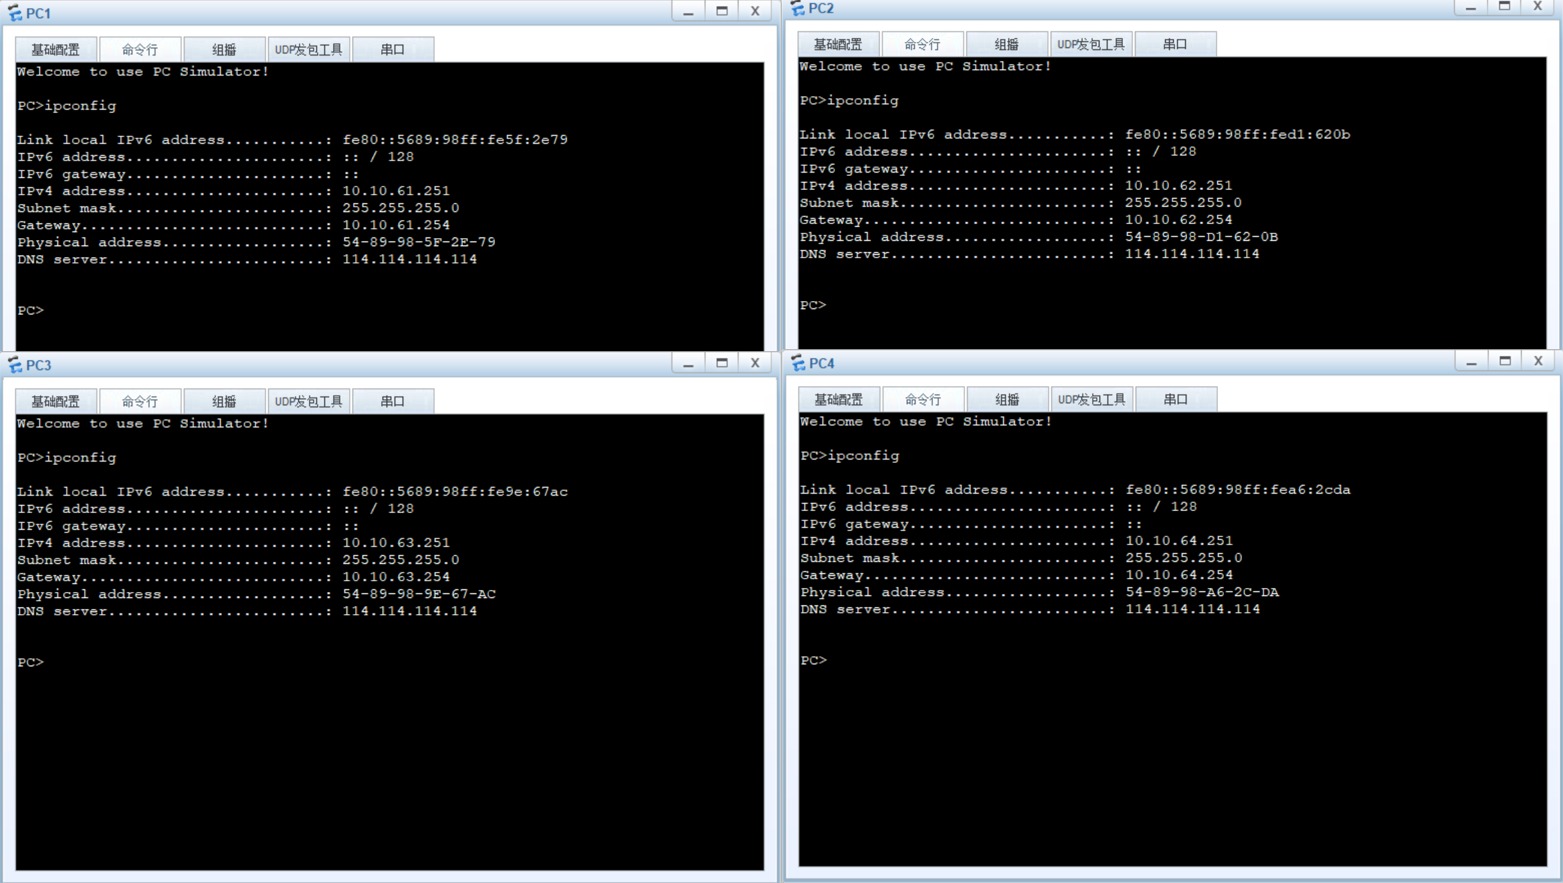Open 串口 tab in PC4
The image size is (1563, 883).
1175,399
